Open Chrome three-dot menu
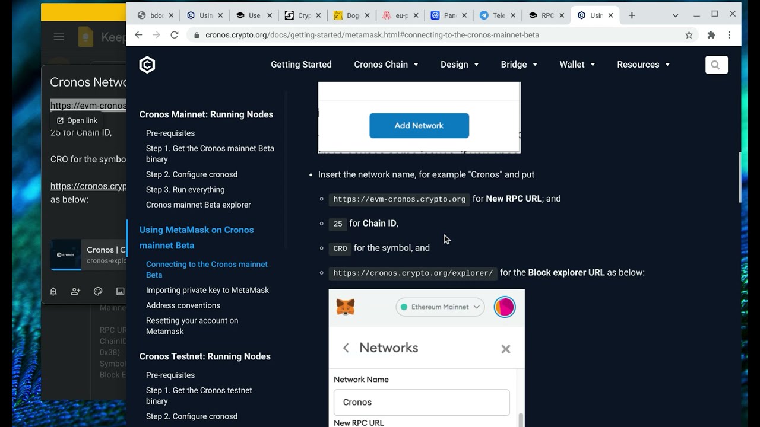 729,35
